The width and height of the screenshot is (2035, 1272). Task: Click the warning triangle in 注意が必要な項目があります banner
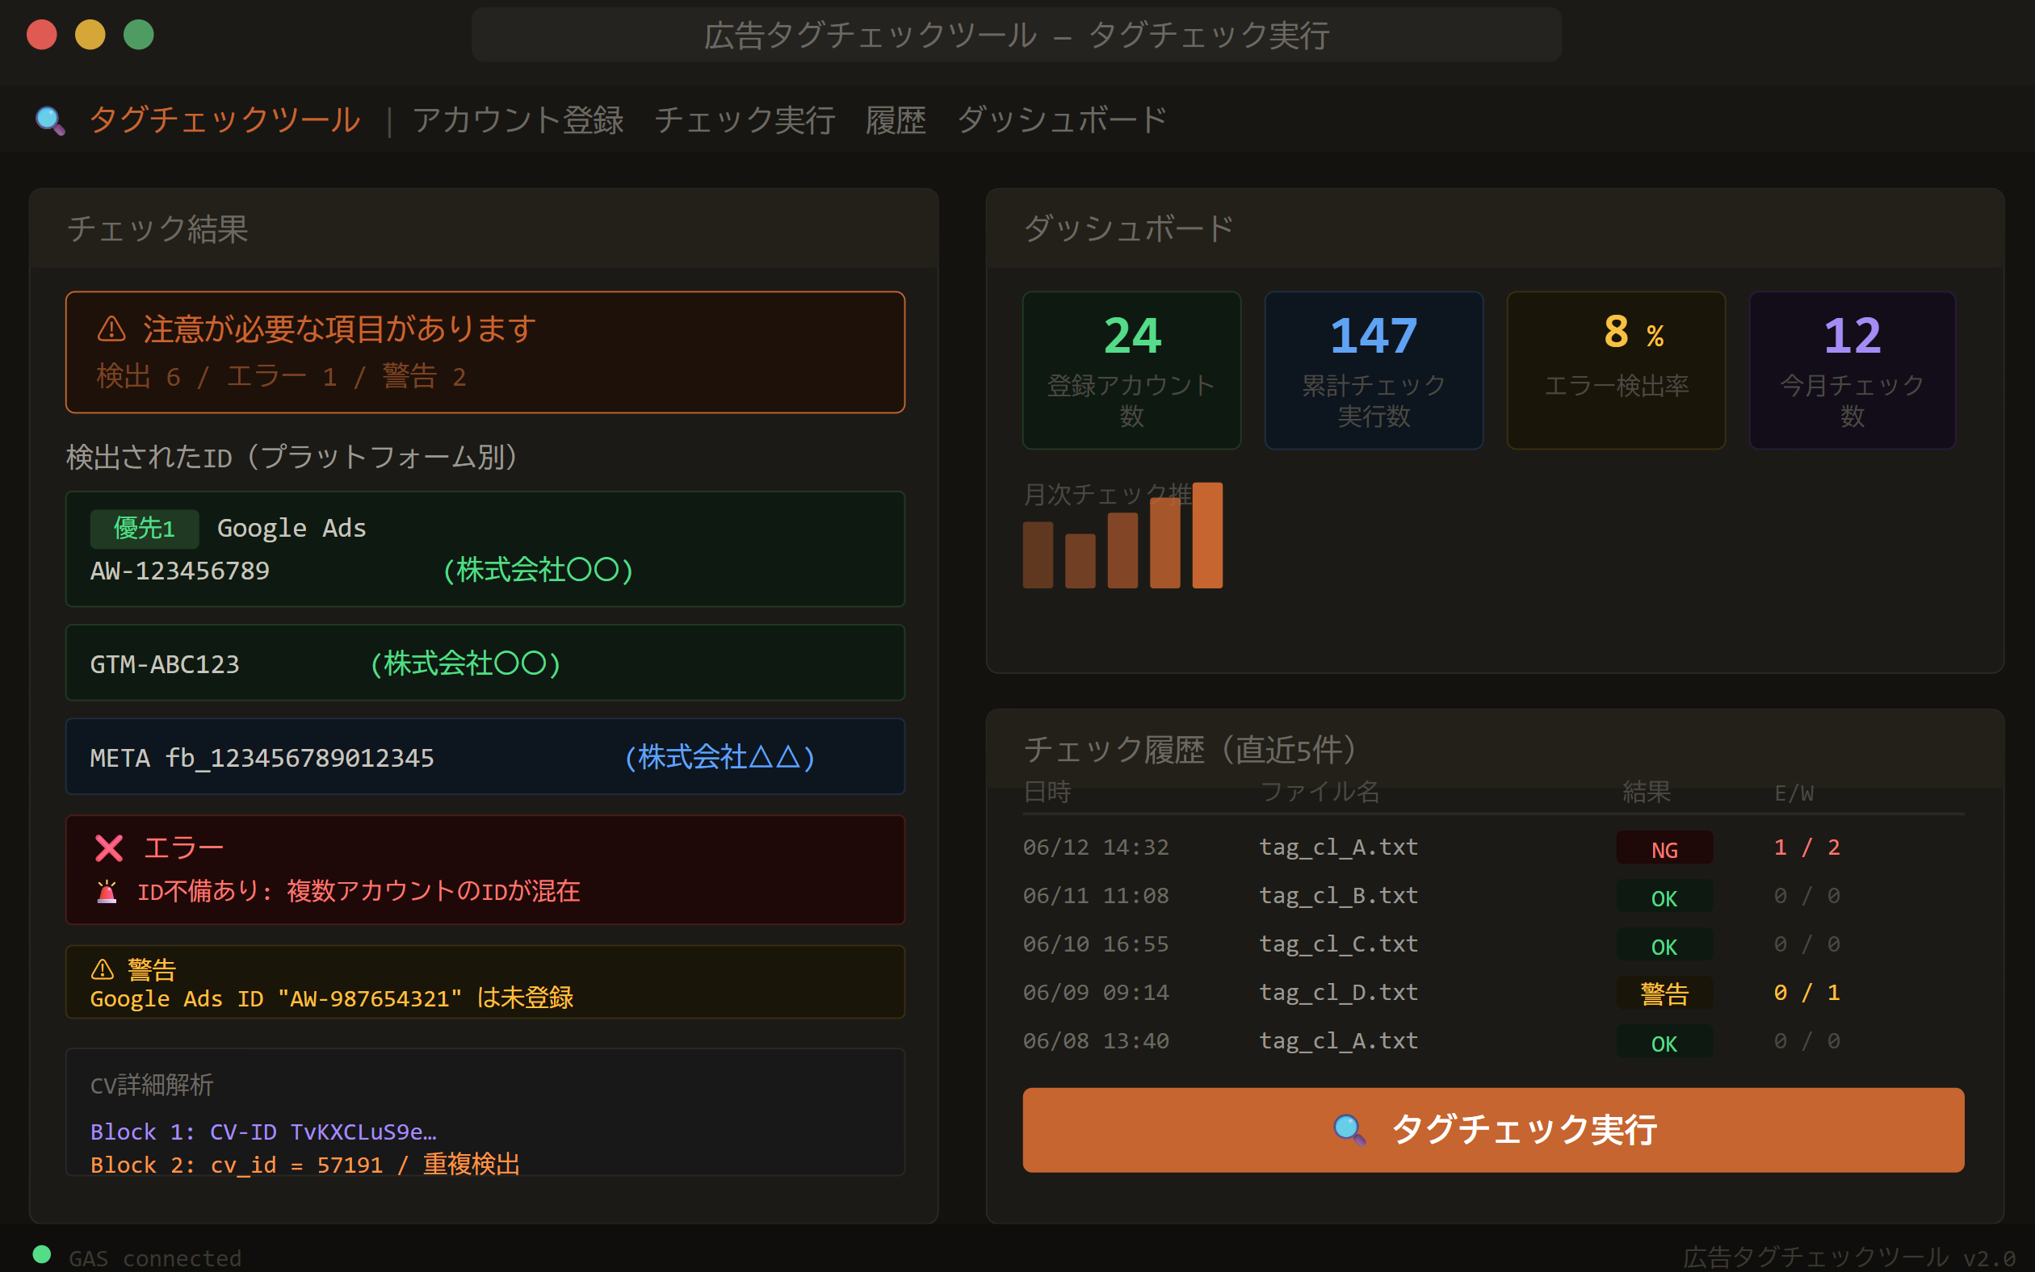[111, 329]
